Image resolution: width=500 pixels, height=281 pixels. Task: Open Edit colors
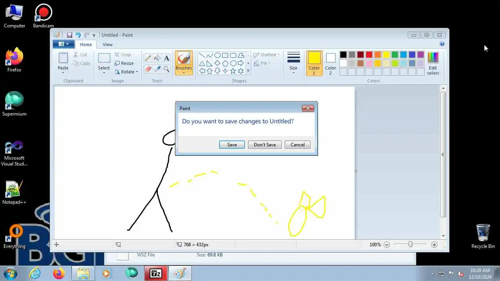[x=433, y=63]
